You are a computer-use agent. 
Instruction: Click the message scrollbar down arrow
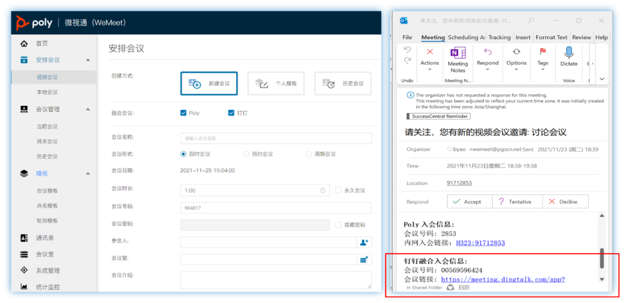(601, 279)
